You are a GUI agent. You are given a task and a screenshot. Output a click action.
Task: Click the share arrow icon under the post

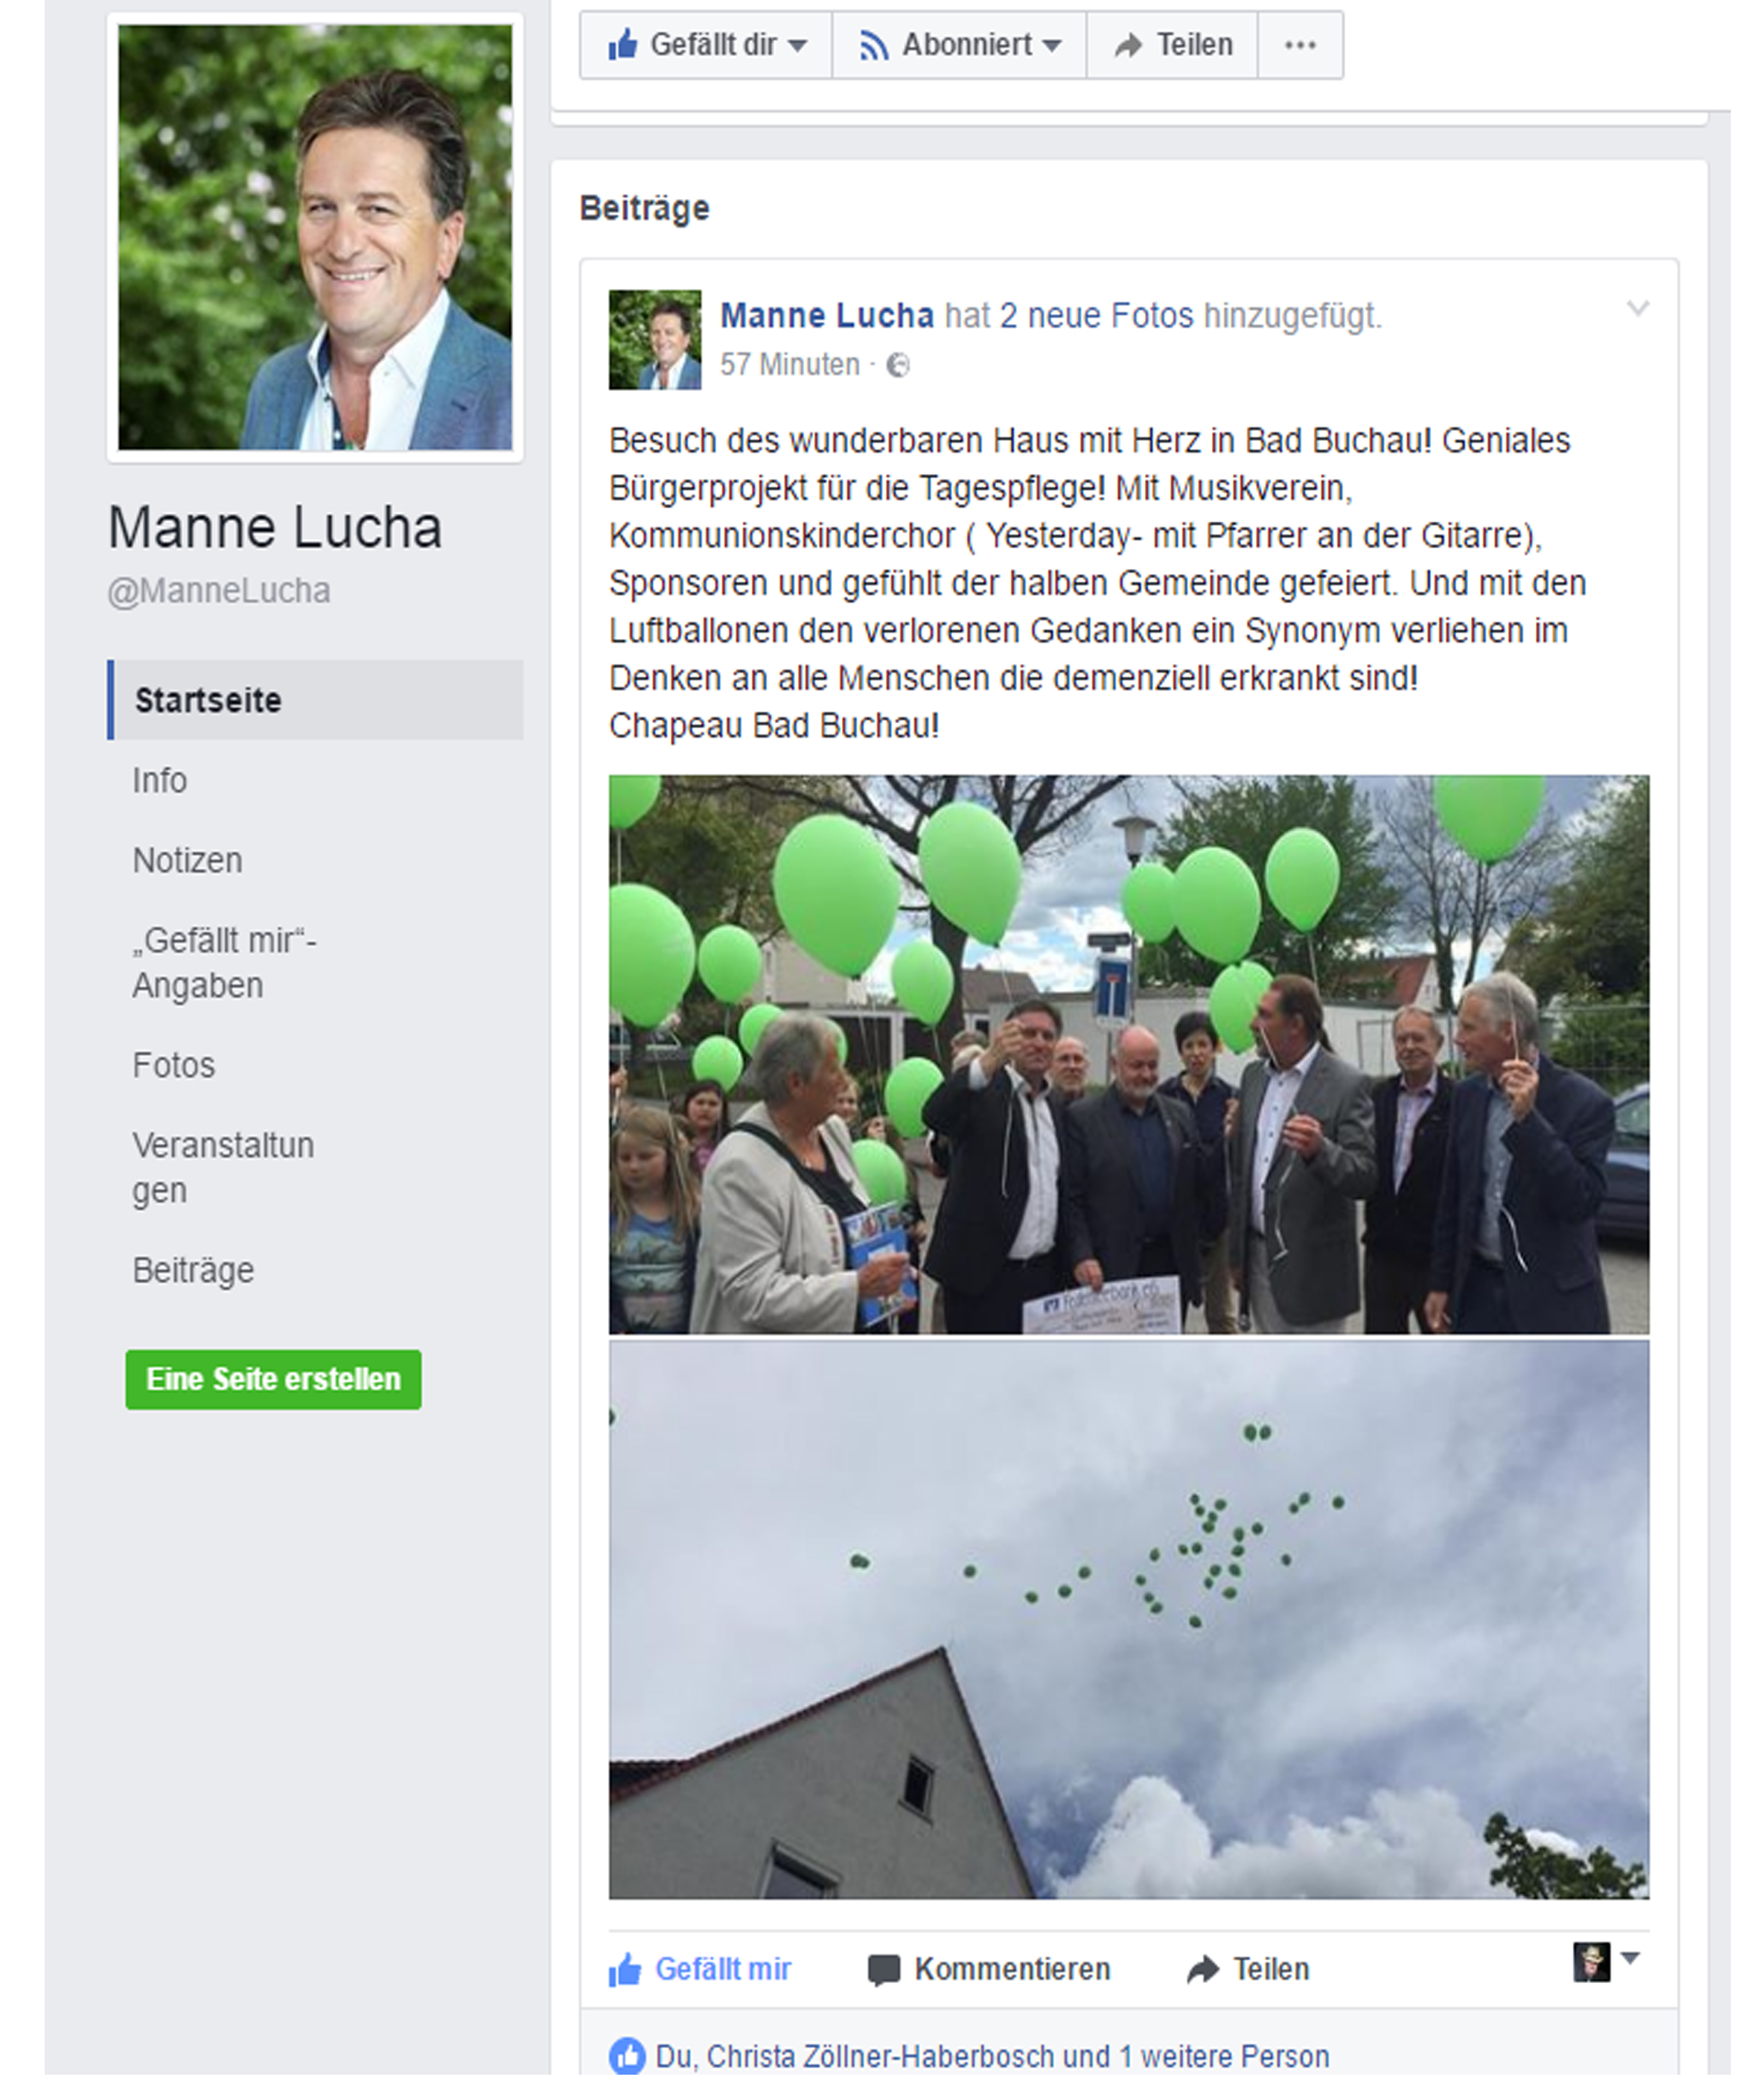pos(1202,1969)
